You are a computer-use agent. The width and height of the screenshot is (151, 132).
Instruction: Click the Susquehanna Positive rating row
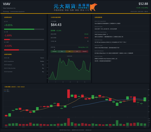click(x=24, y=61)
